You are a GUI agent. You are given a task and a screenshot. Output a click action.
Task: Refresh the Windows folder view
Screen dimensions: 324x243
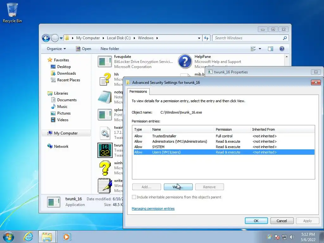pyautogui.click(x=206, y=38)
